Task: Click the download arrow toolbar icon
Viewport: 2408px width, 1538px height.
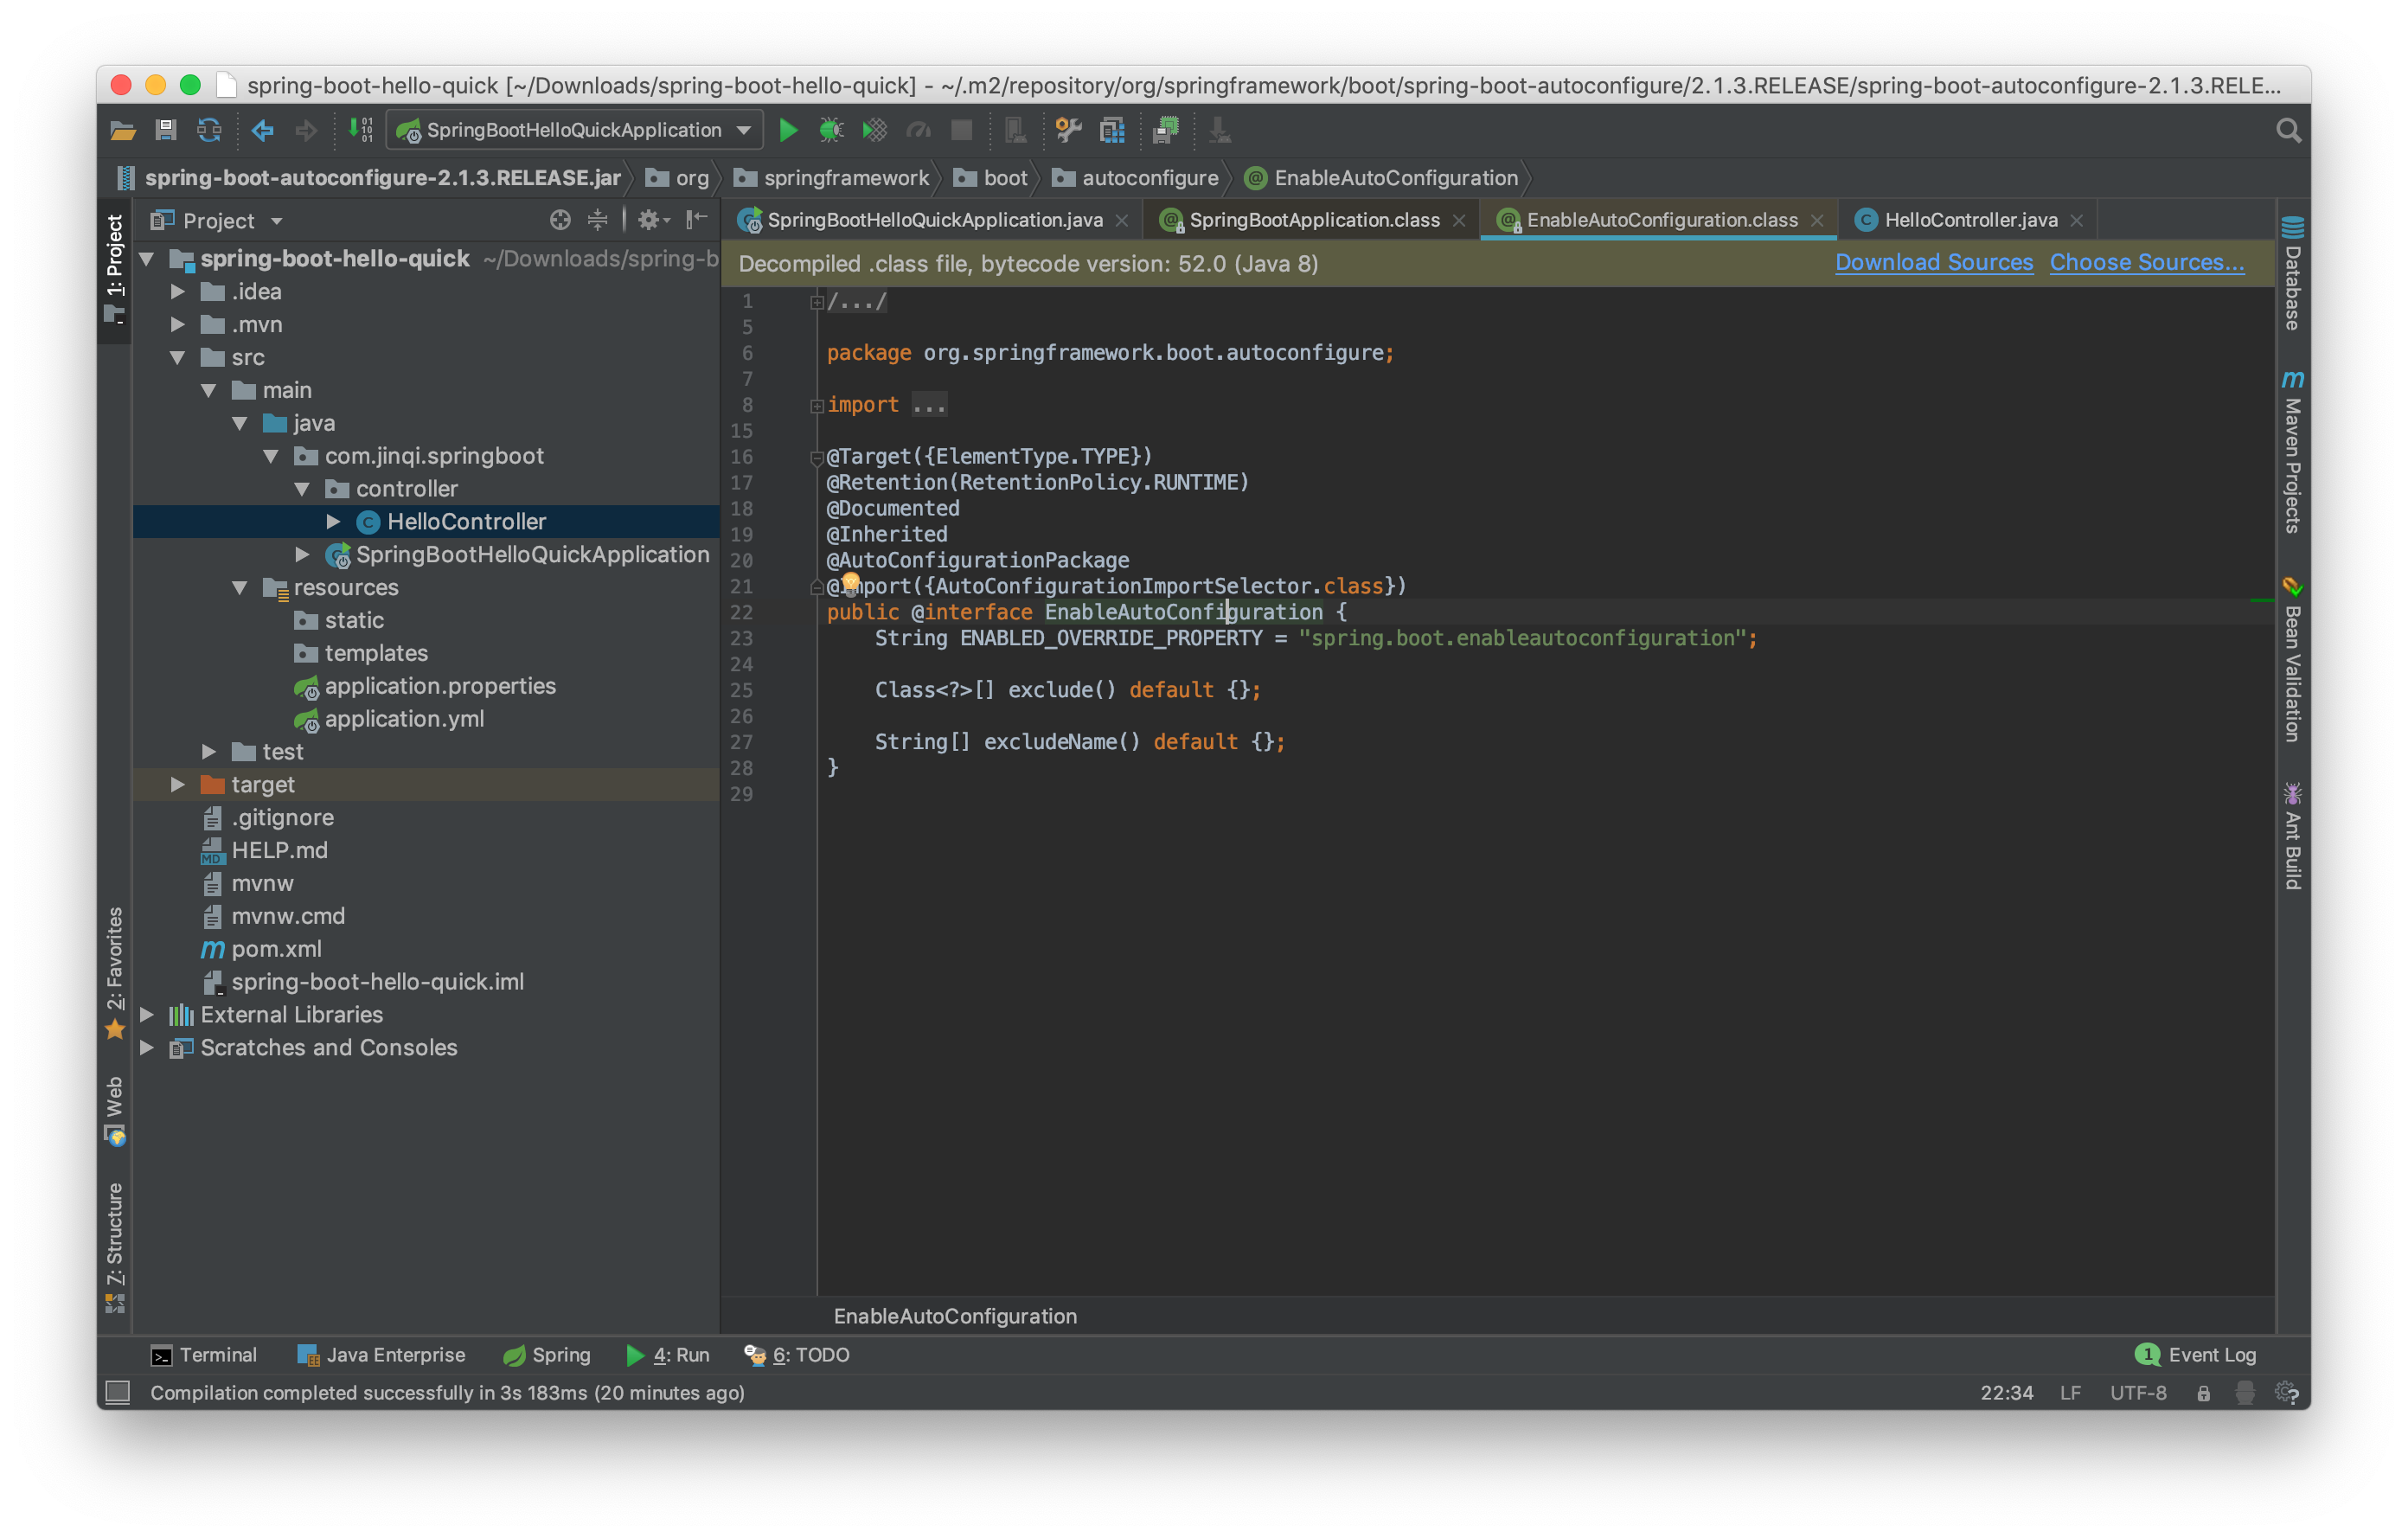Action: (x=1219, y=130)
